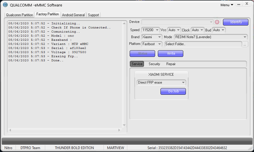Open the Bud Auto dropdown
This screenshot has height=152, width=254.
(219, 30)
